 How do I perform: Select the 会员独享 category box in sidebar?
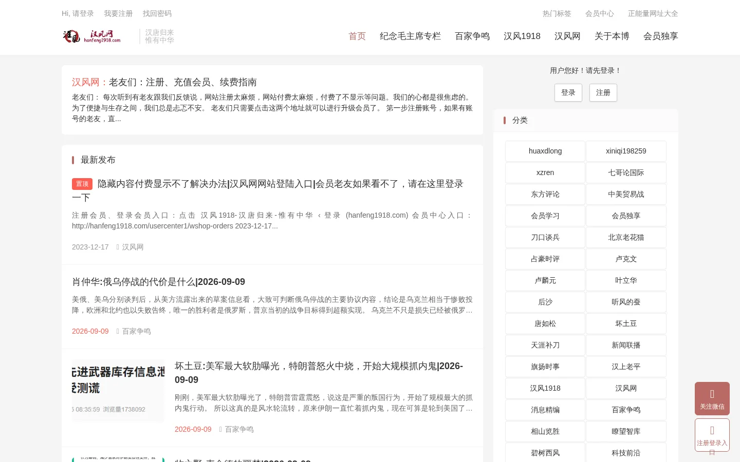(626, 216)
